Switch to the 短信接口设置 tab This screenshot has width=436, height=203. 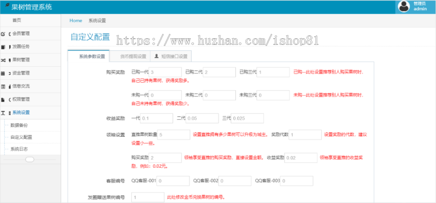click(x=171, y=56)
